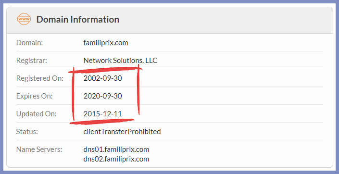Screen dimensions: 339x174
Task: Click the Registrar: field label
Action: coord(32,61)
